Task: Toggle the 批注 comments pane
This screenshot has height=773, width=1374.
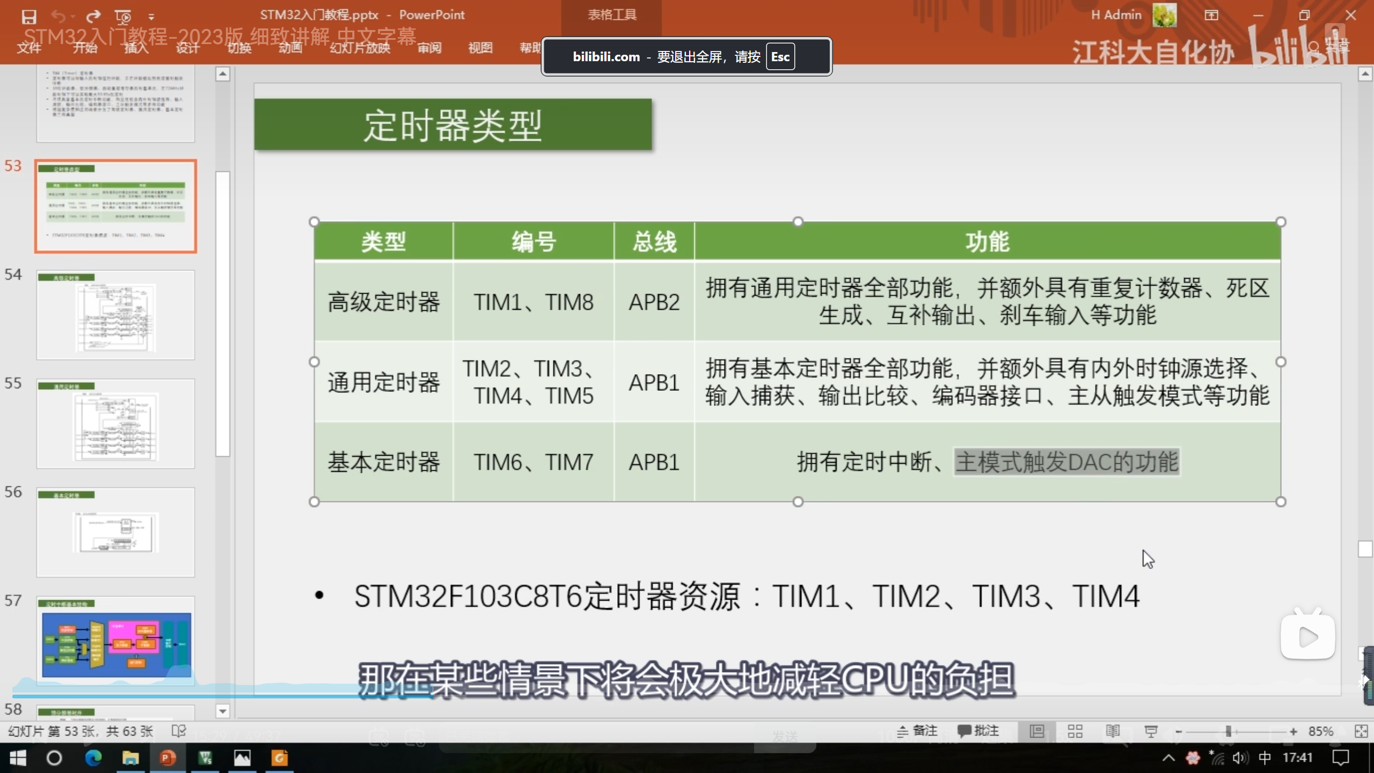Action: (x=978, y=731)
